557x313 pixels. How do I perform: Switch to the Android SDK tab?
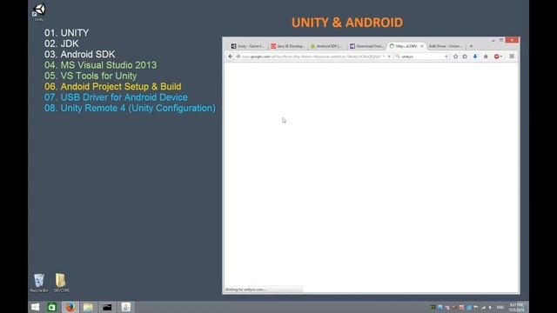click(x=326, y=46)
